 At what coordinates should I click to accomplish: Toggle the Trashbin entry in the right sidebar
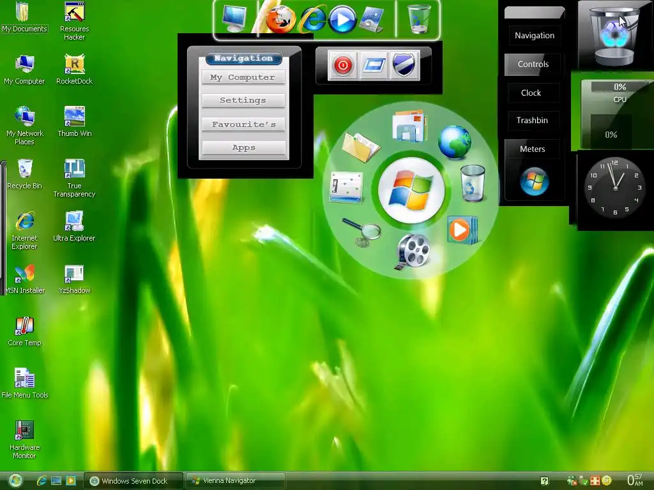coord(532,121)
